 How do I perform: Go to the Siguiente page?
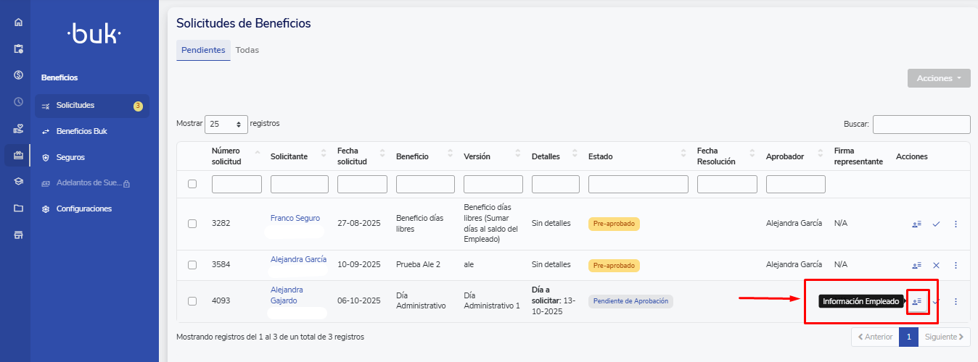(944, 337)
